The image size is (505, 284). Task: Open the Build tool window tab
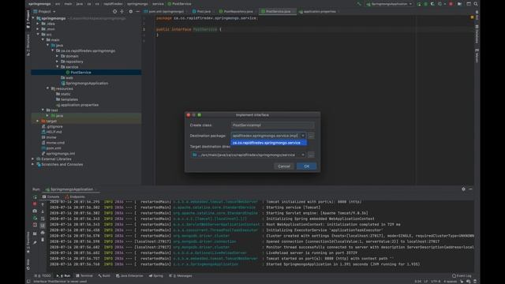(x=104, y=276)
